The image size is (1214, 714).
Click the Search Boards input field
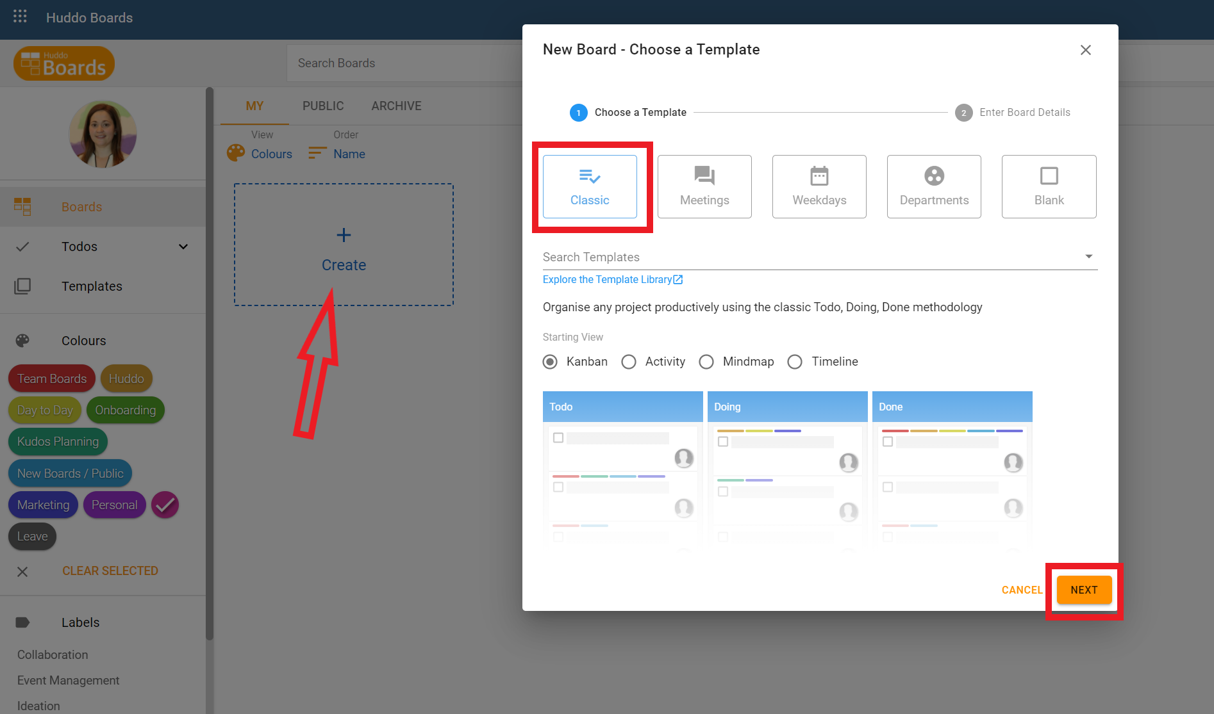(405, 63)
